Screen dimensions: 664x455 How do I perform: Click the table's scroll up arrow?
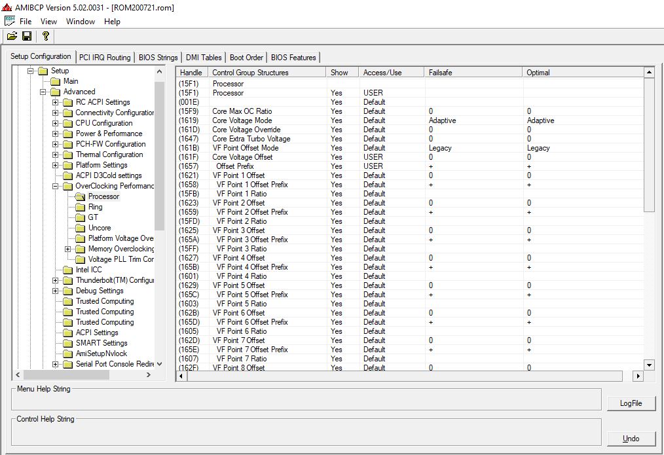tap(649, 73)
